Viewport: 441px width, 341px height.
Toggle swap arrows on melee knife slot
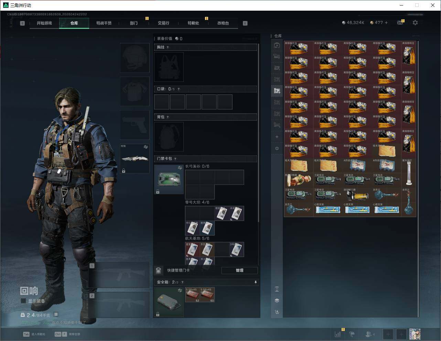click(x=146, y=147)
